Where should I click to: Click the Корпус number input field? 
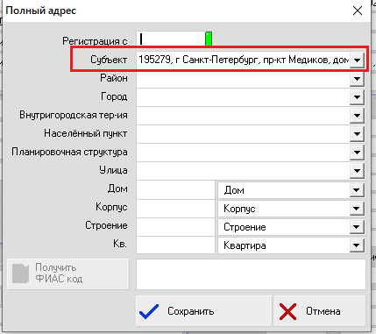tap(175, 209)
